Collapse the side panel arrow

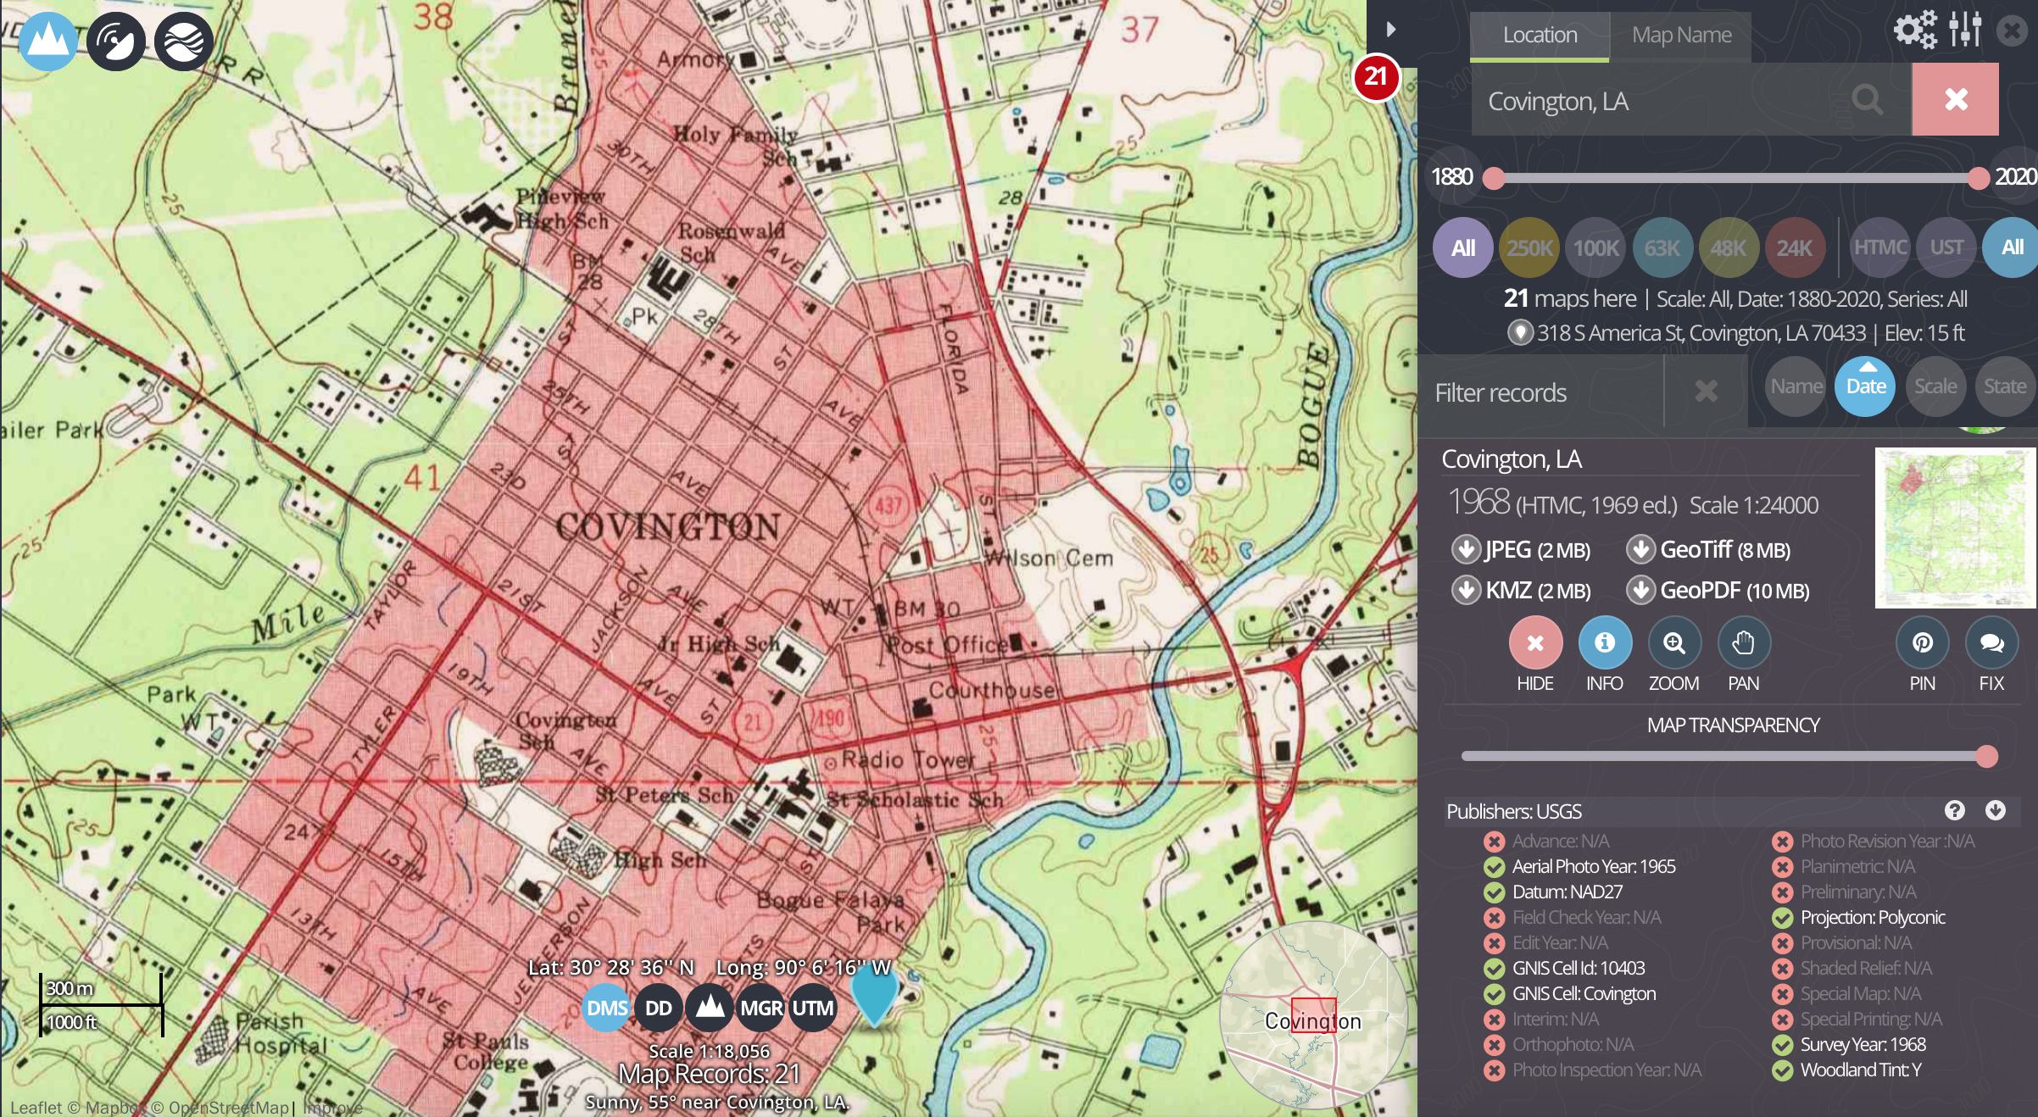pyautogui.click(x=1390, y=30)
